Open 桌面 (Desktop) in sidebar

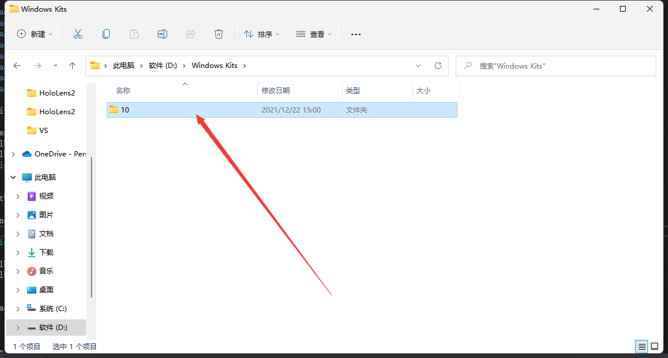point(40,290)
